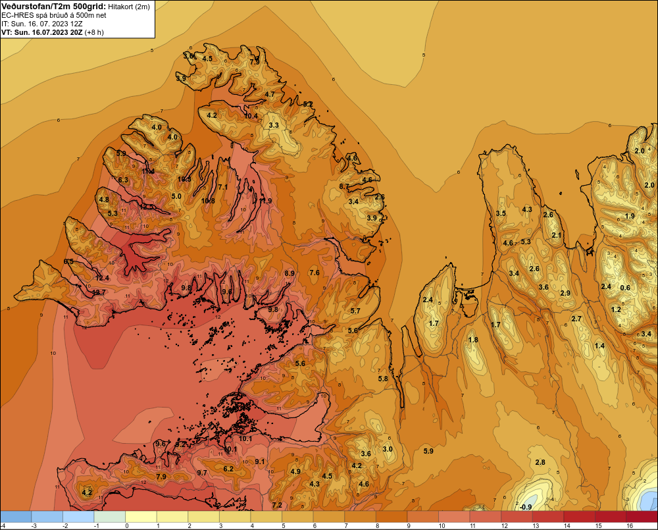Select the 11.4 temperature label
This screenshot has width=658, height=530.
click(x=147, y=171)
